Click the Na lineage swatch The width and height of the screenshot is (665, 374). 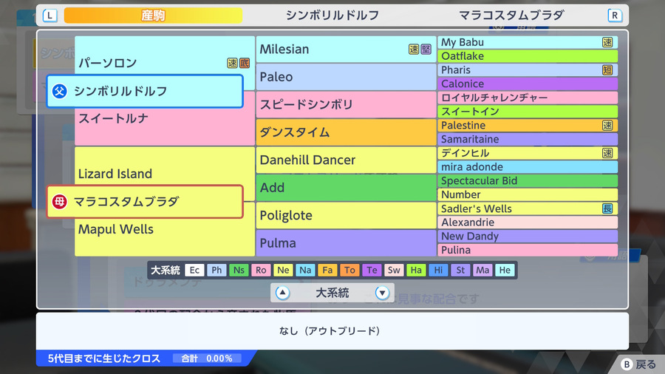click(305, 270)
